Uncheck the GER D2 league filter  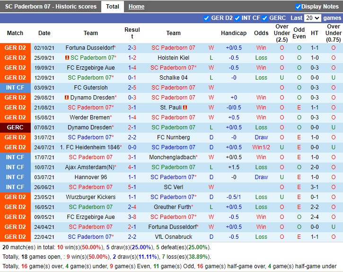coord(206,18)
